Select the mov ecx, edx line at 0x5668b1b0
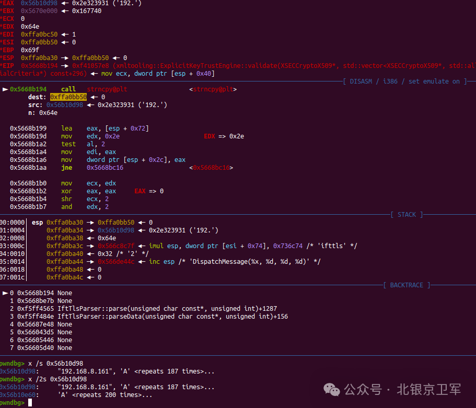Image resolution: width=476 pixels, height=408 pixels. click(x=63, y=183)
